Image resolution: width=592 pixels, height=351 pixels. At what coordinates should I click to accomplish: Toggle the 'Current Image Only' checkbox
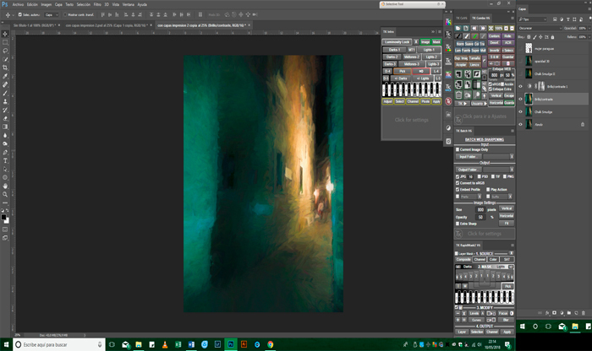tap(457, 149)
